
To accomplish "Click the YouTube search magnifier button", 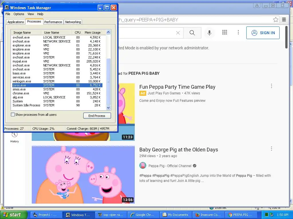I will [x=192, y=33].
